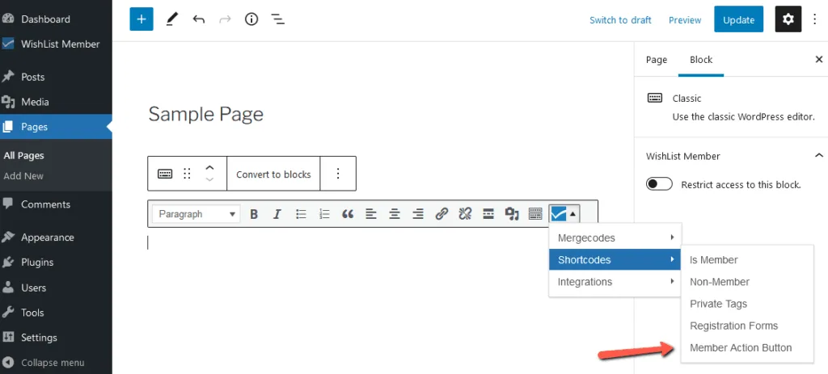Insert a bulleted list
828x374 pixels.
click(301, 214)
